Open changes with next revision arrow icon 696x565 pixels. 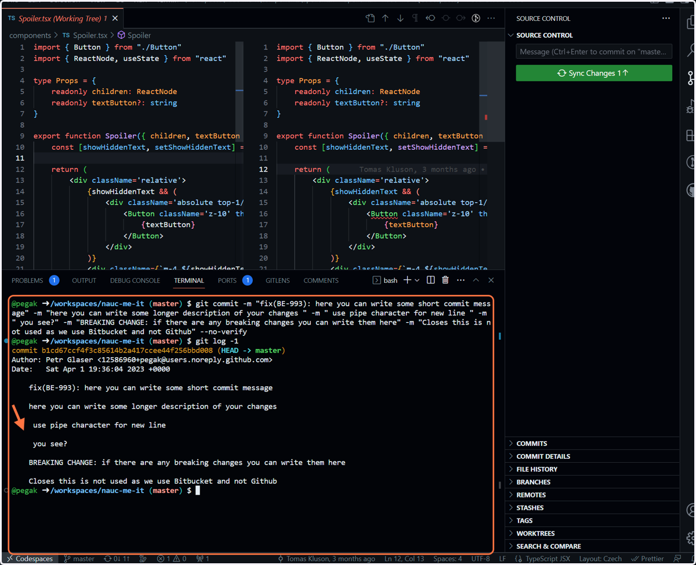tap(461, 19)
